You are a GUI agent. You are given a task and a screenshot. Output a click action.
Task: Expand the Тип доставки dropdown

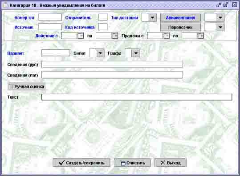pyautogui.click(x=152, y=17)
